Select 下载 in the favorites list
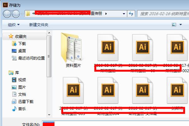 click(x=19, y=43)
